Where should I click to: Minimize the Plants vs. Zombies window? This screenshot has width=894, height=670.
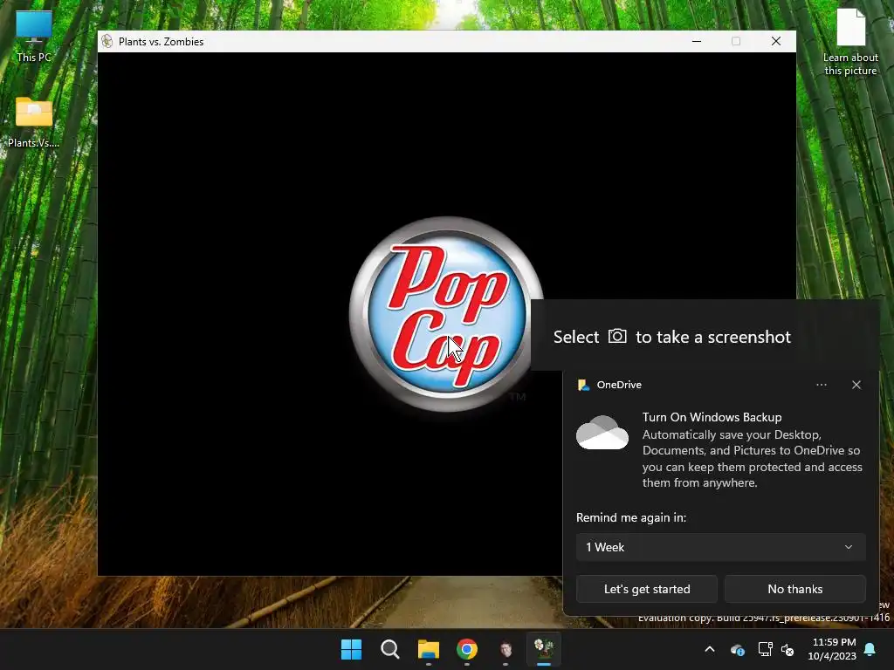coord(696,41)
